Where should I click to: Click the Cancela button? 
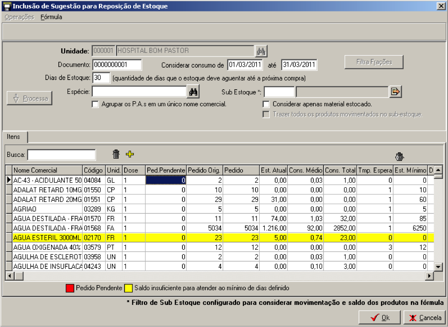pos(425,317)
